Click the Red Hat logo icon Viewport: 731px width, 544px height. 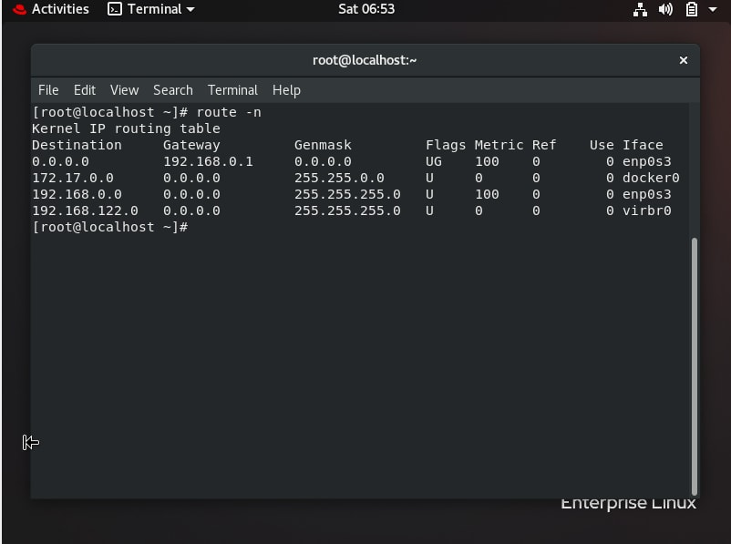coord(19,9)
